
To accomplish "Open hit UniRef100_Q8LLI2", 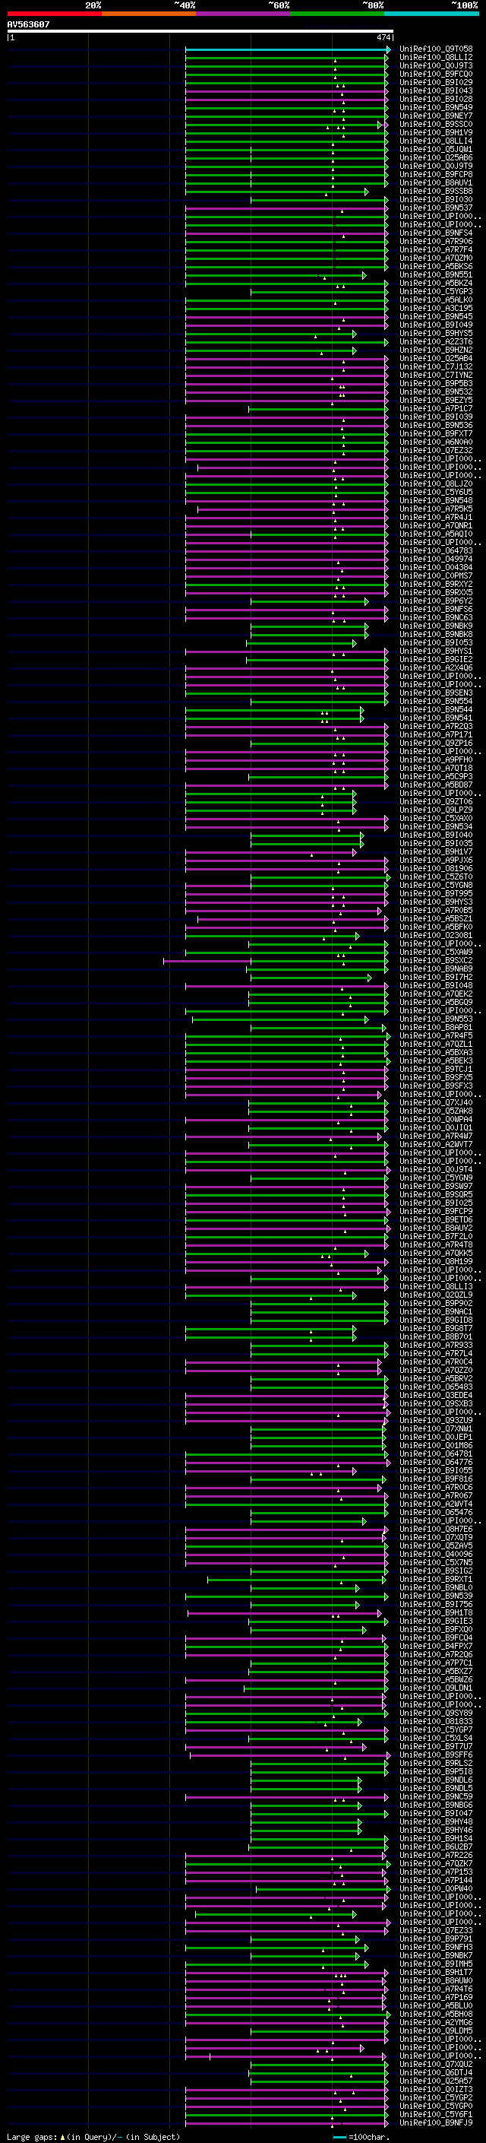I will pyautogui.click(x=436, y=58).
